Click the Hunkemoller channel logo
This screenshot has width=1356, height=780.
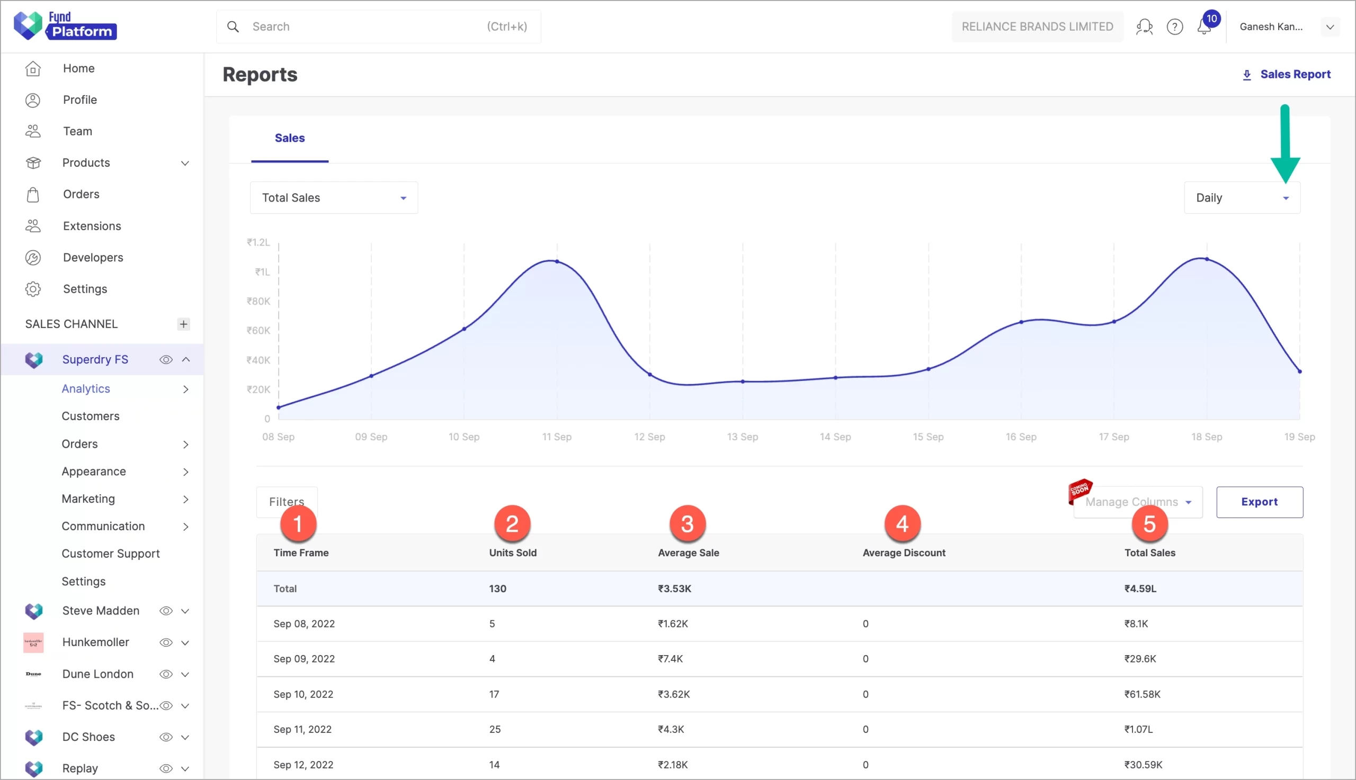pyautogui.click(x=33, y=642)
